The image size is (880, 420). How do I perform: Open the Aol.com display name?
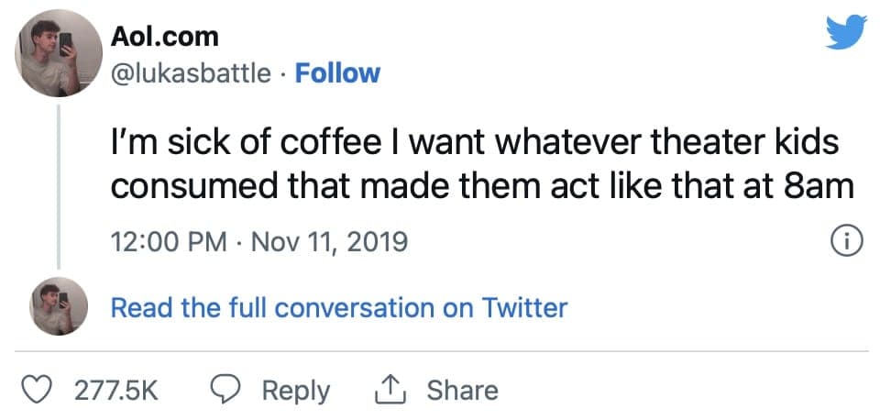point(164,37)
